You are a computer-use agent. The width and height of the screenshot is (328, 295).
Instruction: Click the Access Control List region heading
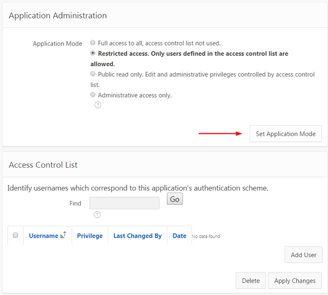tap(43, 164)
